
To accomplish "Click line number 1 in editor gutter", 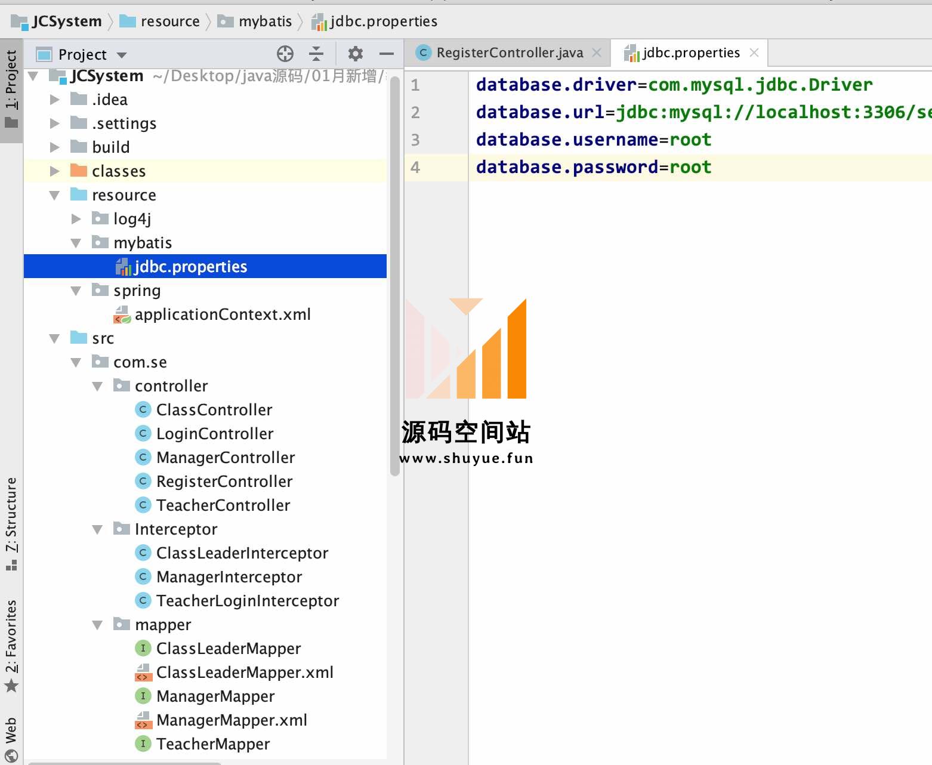I will click(x=415, y=85).
